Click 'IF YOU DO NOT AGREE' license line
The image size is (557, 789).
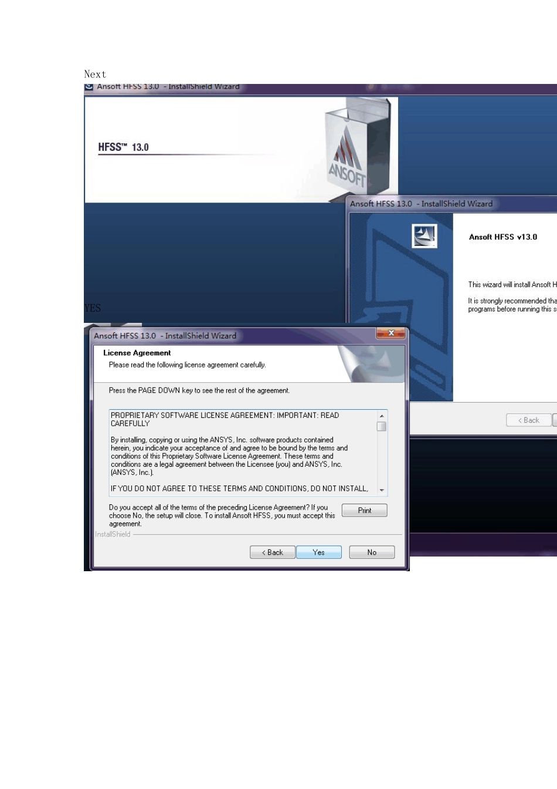[x=239, y=488]
